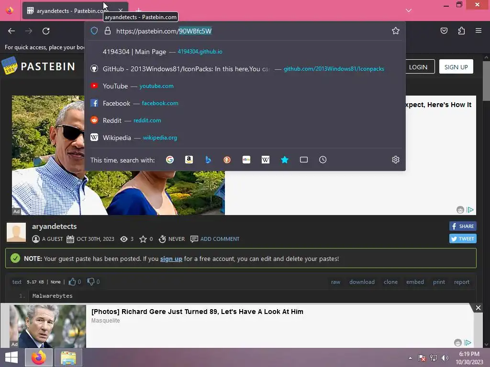Open the Firefox hamburger application menu

[479, 31]
